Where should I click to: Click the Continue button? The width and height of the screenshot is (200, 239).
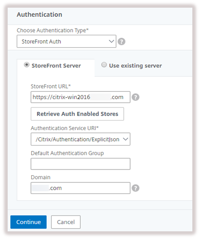(28, 222)
